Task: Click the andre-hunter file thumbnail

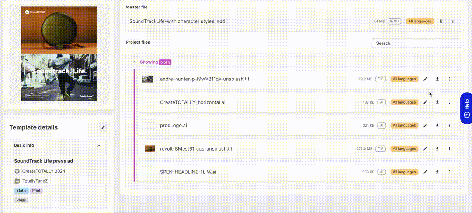Action: (x=147, y=79)
